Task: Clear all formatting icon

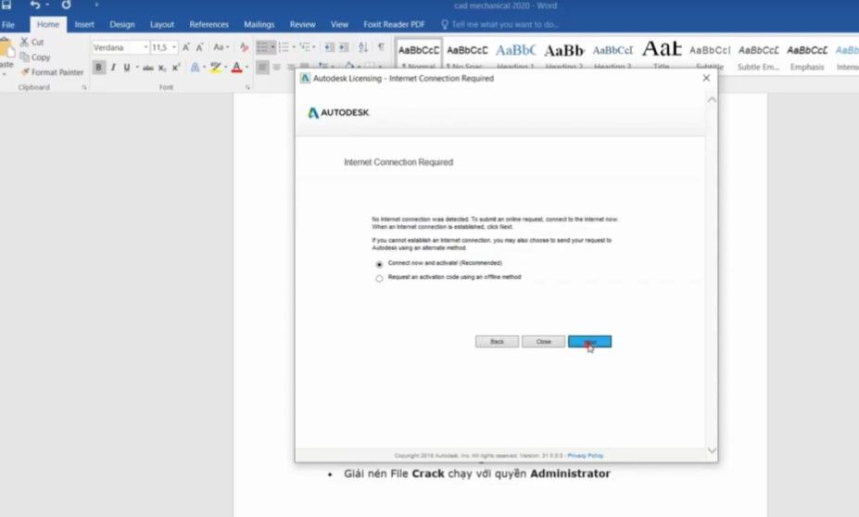Action: point(245,47)
